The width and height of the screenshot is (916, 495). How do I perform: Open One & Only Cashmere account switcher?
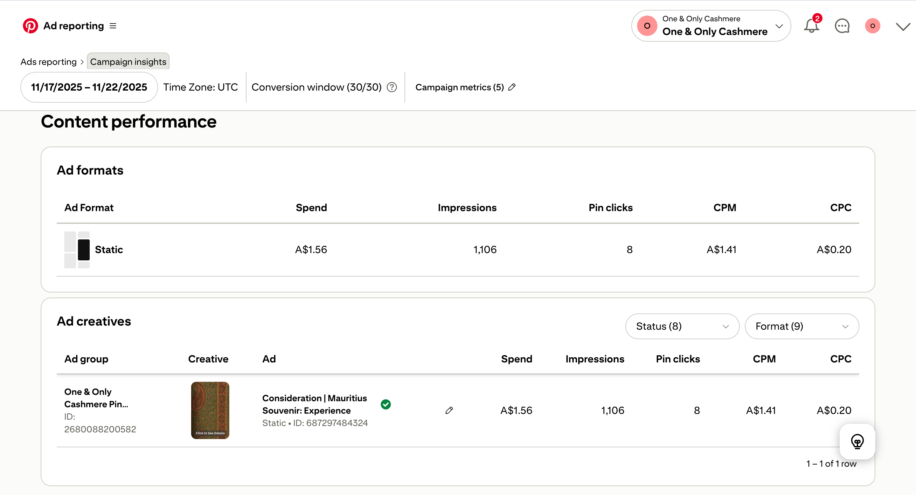coord(711,25)
